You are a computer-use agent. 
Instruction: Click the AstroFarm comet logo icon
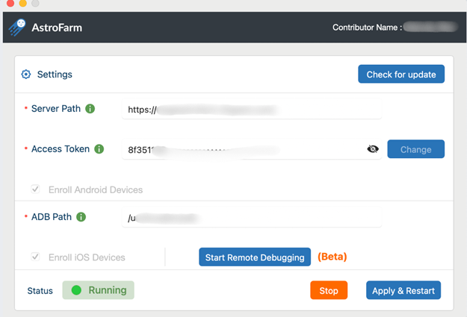pos(17,28)
